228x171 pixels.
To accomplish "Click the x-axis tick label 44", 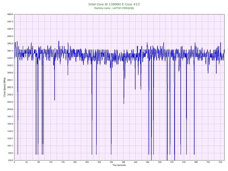I will (27, 162).
